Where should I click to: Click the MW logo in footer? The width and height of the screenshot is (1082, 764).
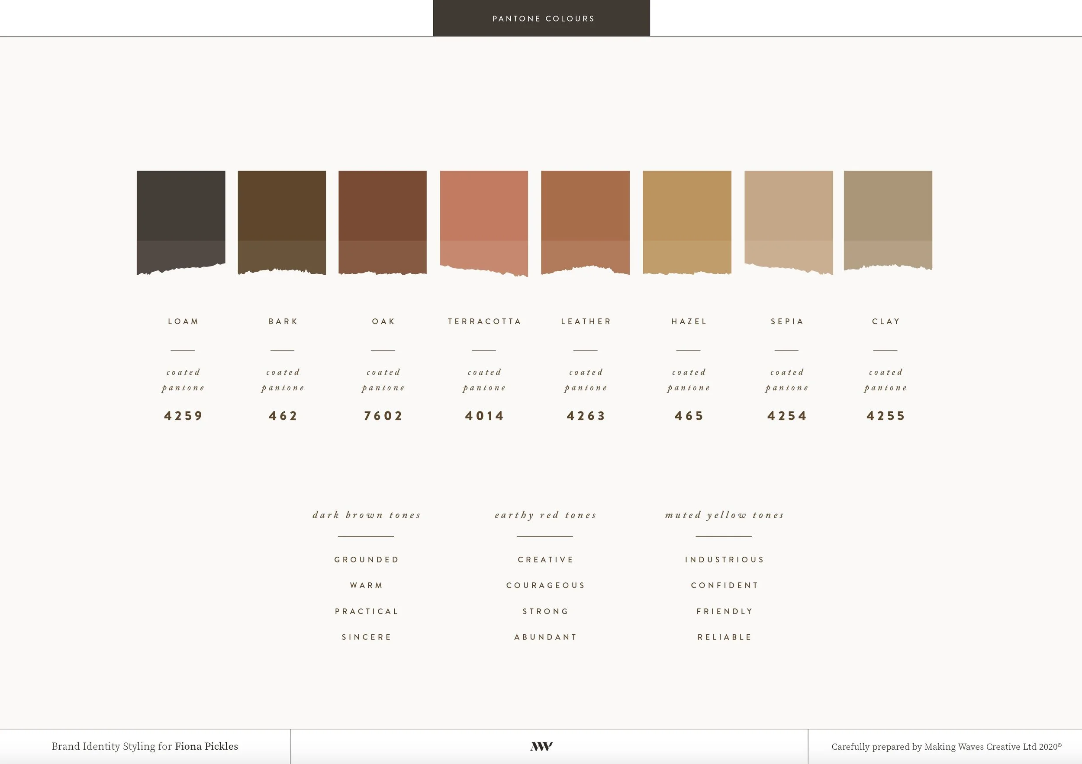(x=541, y=746)
